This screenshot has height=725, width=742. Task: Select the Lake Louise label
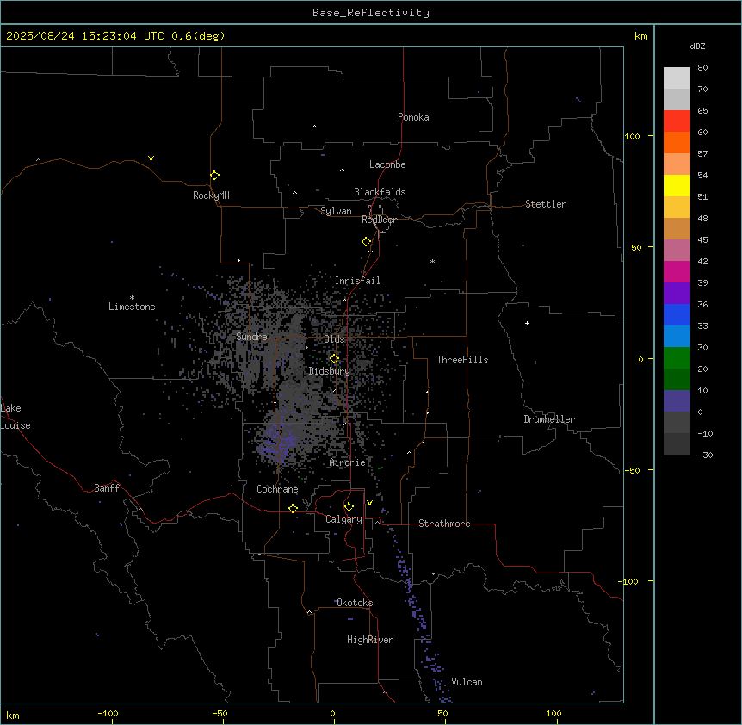(15, 417)
